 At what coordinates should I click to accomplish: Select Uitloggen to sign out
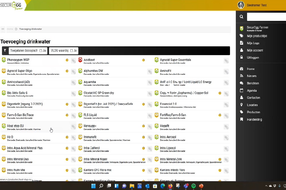click(253, 58)
